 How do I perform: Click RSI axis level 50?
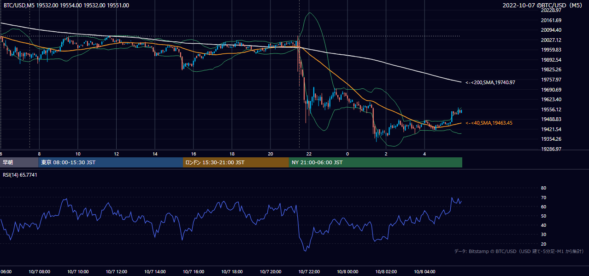point(543,216)
